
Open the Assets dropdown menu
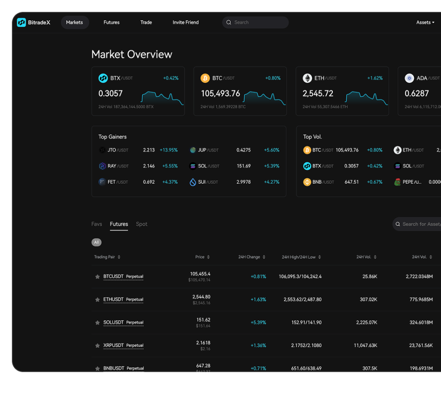pyautogui.click(x=425, y=22)
